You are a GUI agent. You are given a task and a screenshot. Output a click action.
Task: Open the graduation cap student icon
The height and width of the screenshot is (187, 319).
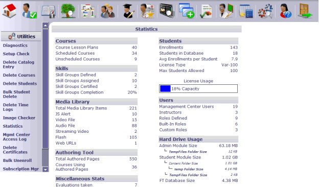pyautogui.click(x=128, y=11)
